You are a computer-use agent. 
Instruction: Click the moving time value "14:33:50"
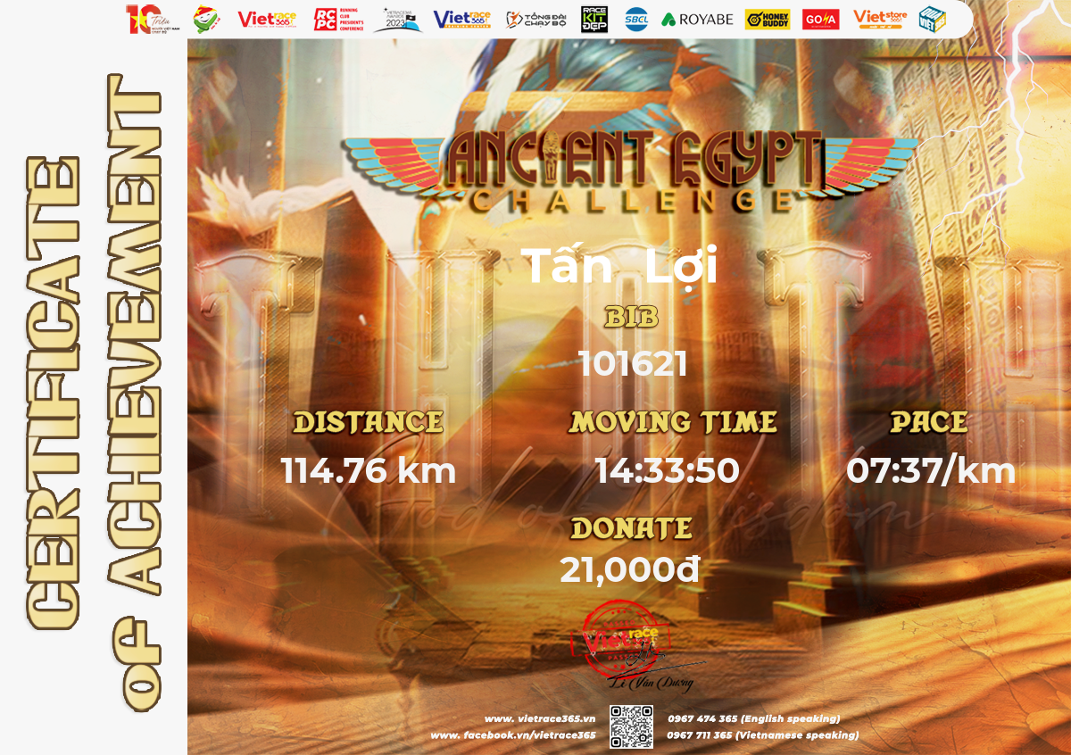pyautogui.click(x=668, y=470)
